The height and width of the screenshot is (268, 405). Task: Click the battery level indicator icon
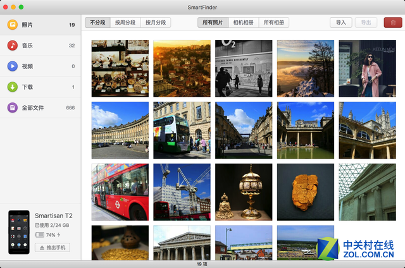coord(39,235)
